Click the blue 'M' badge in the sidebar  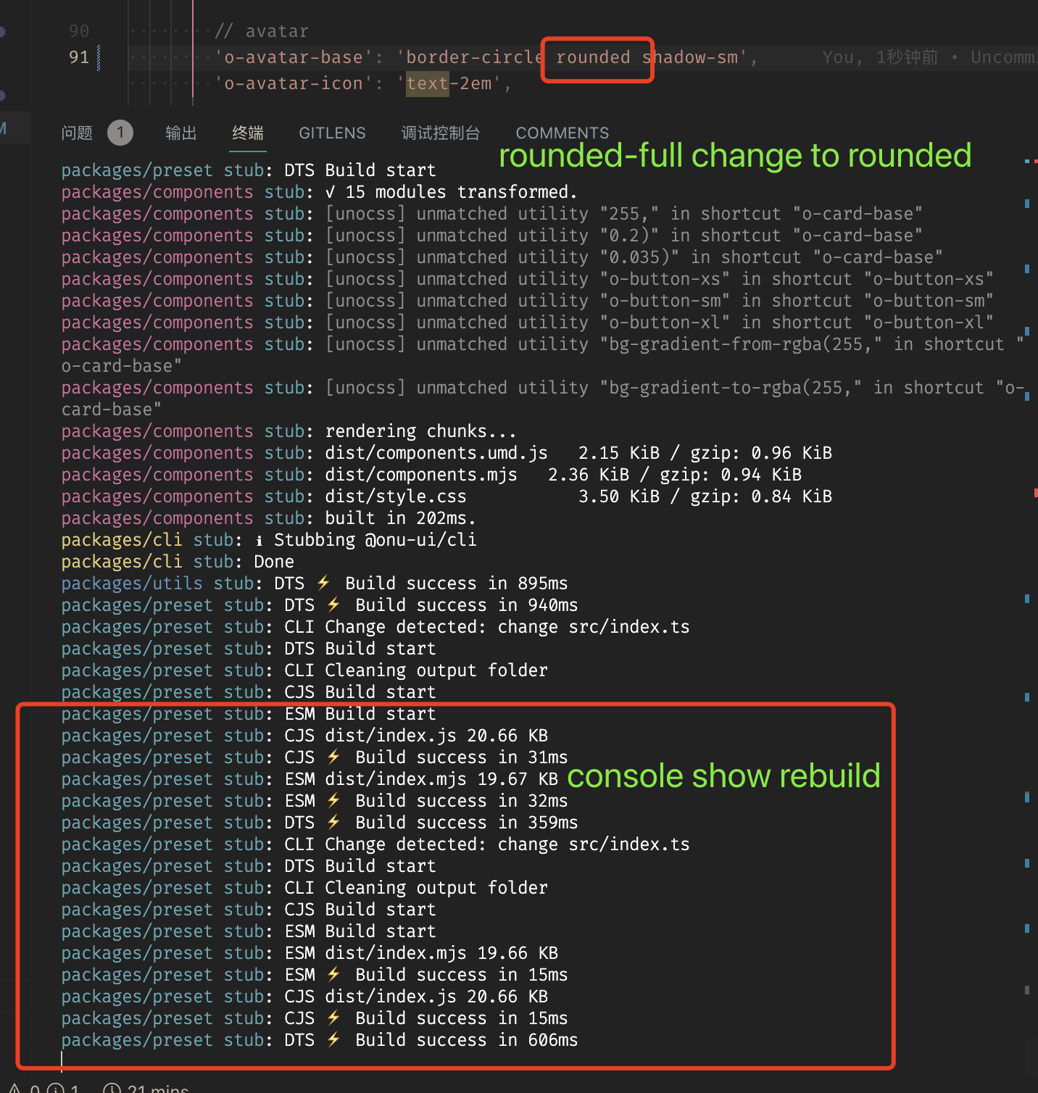click(x=2, y=128)
